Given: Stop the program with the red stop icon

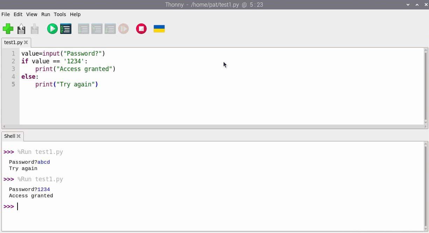Looking at the screenshot, I should (x=141, y=29).
